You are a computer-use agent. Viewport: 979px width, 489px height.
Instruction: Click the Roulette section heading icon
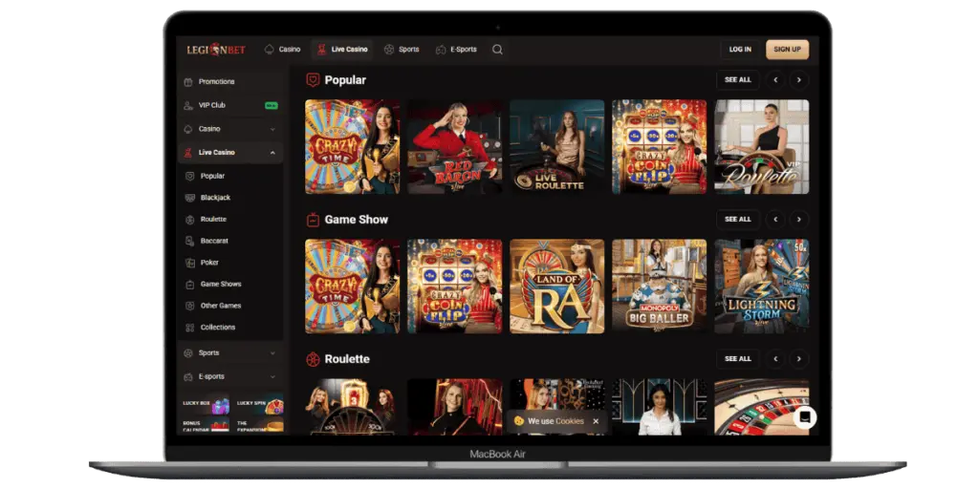(x=313, y=359)
